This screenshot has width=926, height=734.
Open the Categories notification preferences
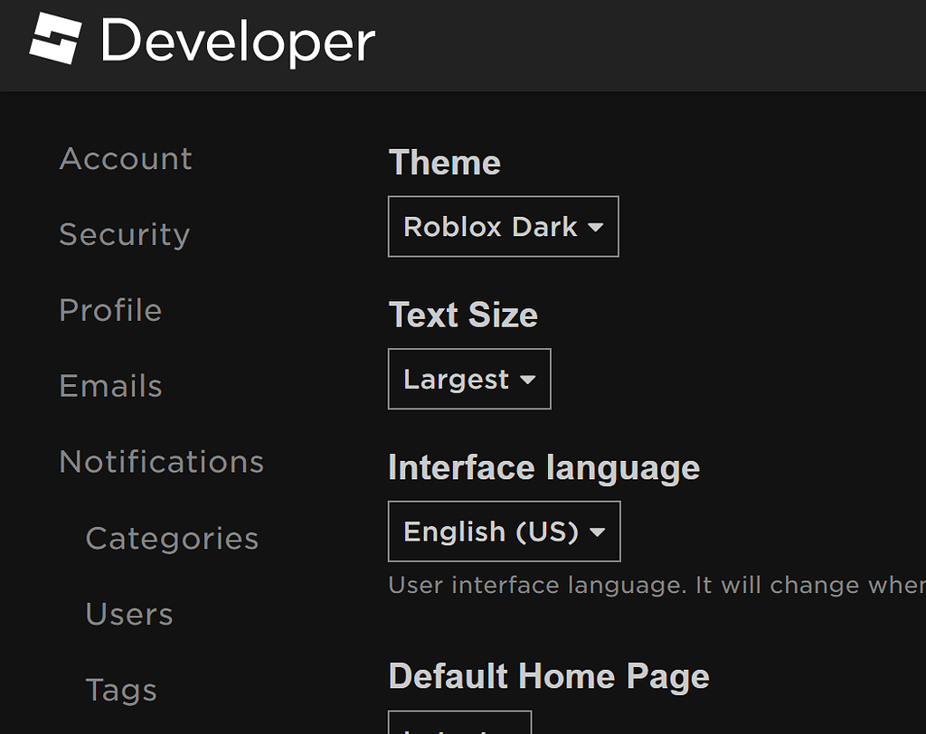click(171, 538)
